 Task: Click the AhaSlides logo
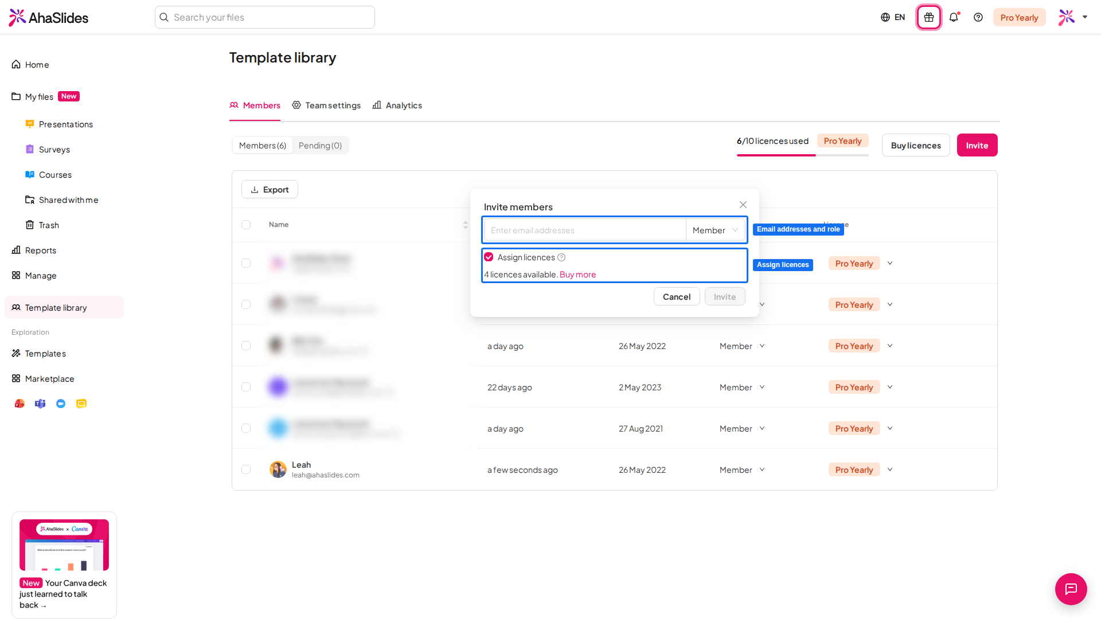pyautogui.click(x=49, y=17)
